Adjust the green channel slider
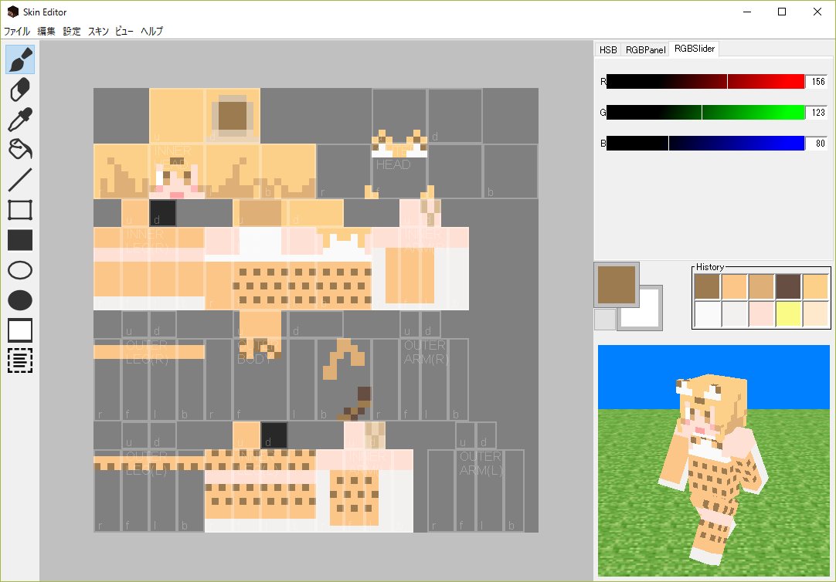The image size is (836, 582). coord(703,112)
